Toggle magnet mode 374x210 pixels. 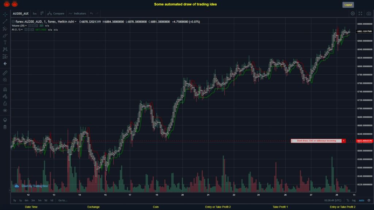pyautogui.click(x=5, y=89)
